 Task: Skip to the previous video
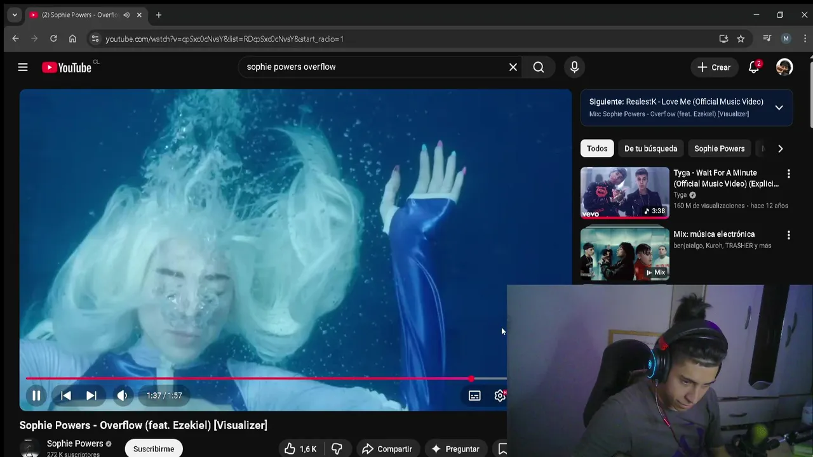(x=66, y=395)
